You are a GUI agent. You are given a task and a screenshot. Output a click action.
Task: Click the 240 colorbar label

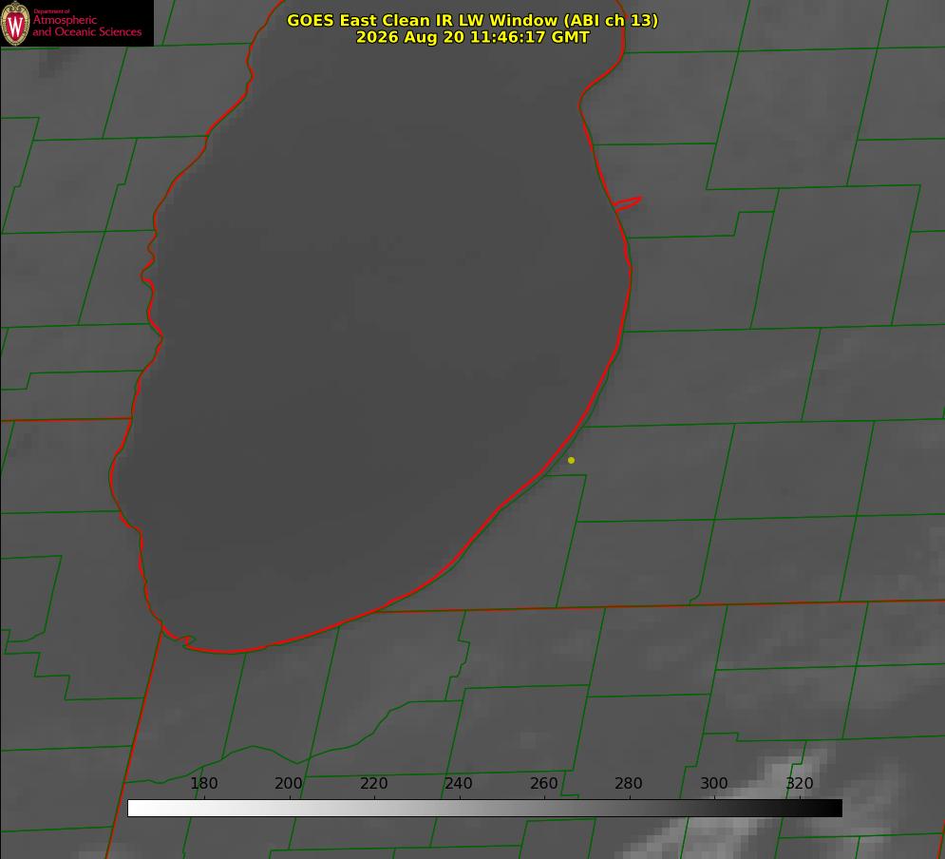459,783
